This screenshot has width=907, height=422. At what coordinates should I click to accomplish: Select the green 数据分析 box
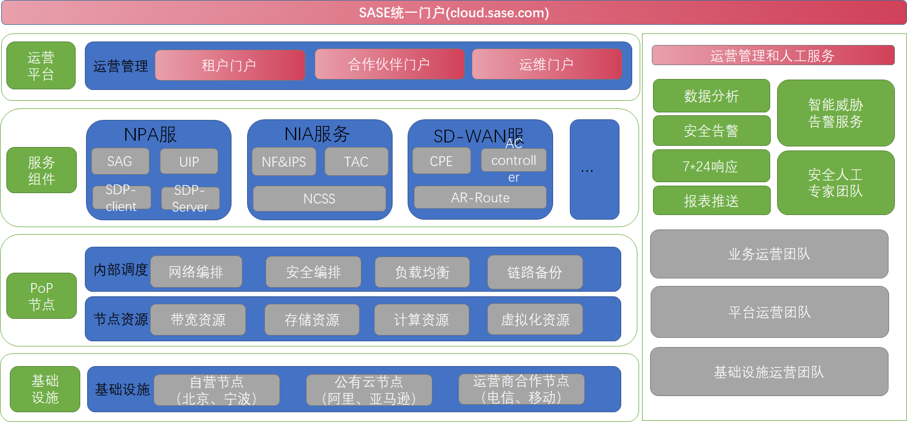point(711,96)
